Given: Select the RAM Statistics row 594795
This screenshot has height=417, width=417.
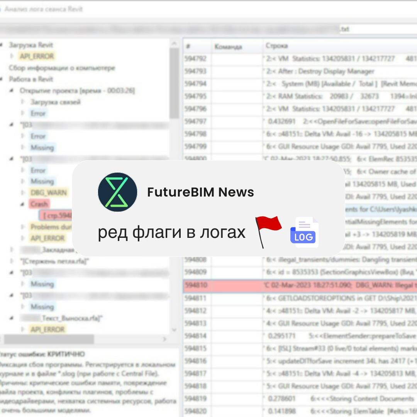Looking at the screenshot, I should pyautogui.click(x=300, y=96).
